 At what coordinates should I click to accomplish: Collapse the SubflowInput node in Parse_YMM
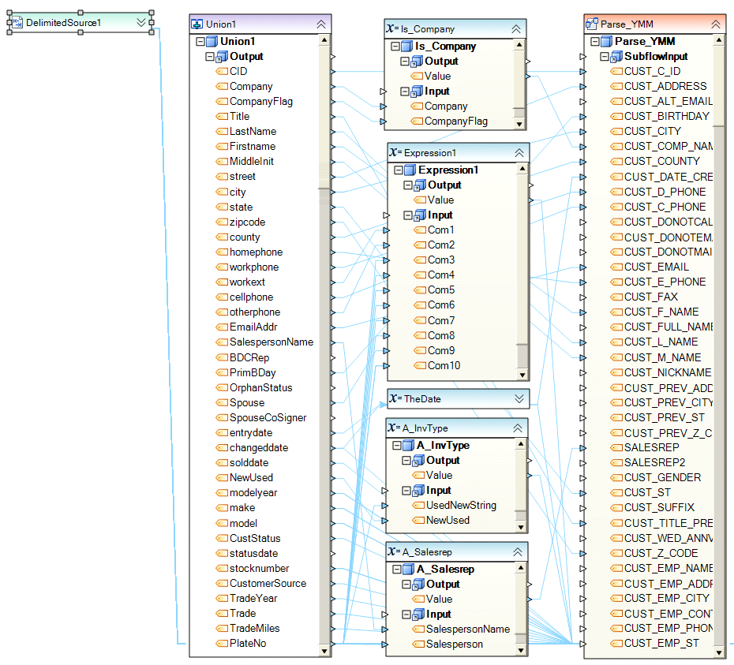pyautogui.click(x=605, y=57)
